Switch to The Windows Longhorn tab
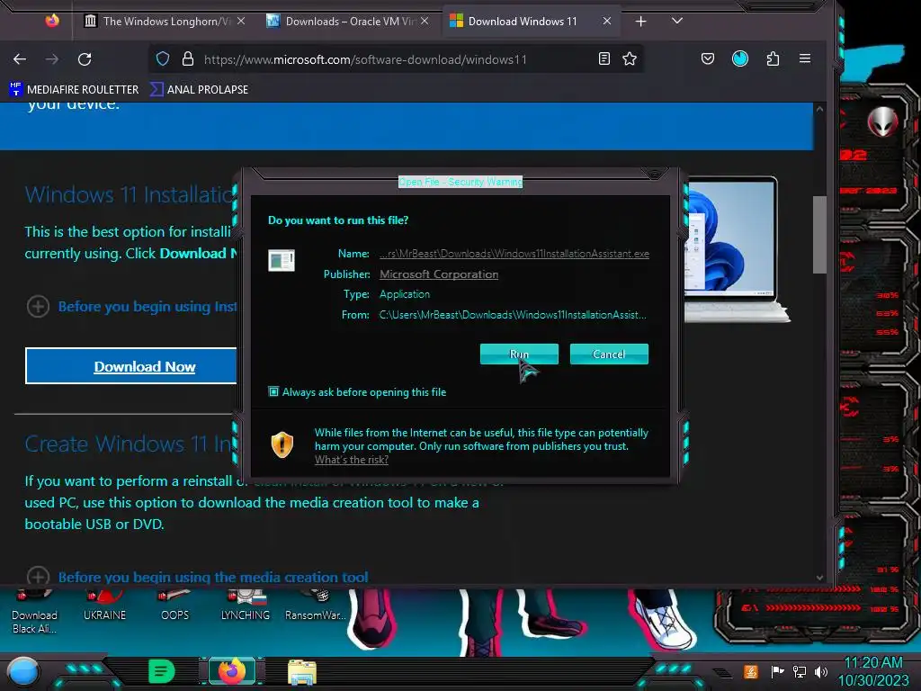The image size is (921, 691). point(165,22)
